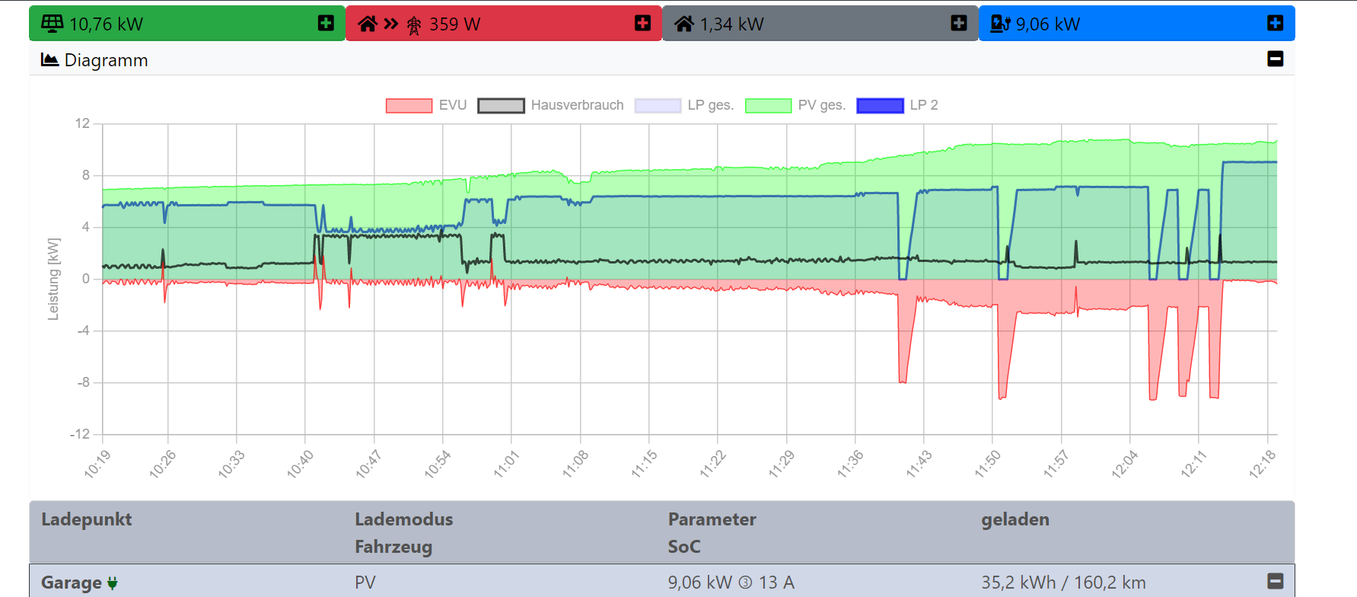Screen dimensions: 1357x597
Task: Click the green plug icon next to Garage
Action: 113,583
